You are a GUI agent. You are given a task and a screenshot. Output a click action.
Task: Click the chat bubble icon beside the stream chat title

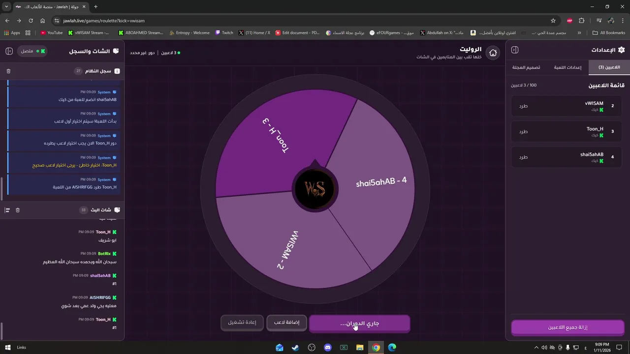[x=117, y=210]
